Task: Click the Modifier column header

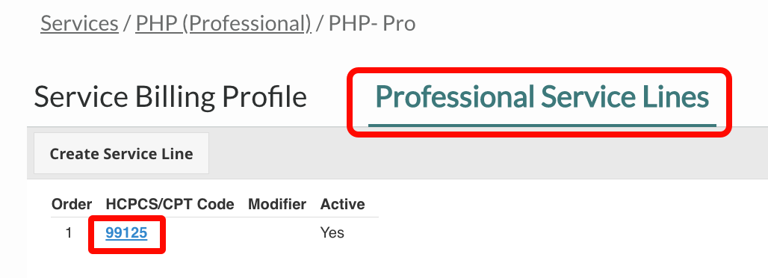Action: 277,204
